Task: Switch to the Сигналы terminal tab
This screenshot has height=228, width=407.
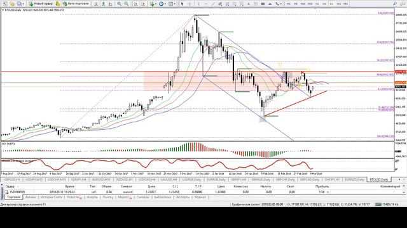Action: tap(142, 197)
